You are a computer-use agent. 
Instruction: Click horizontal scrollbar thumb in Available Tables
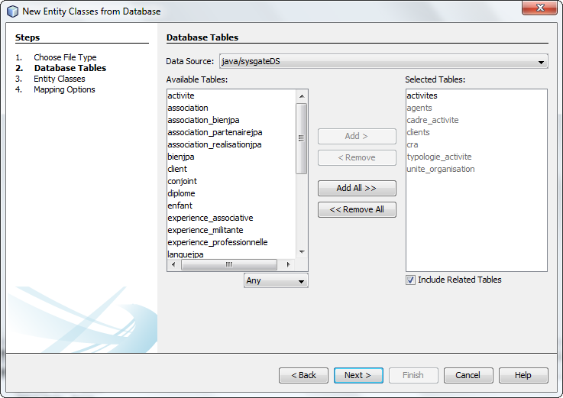pos(229,265)
